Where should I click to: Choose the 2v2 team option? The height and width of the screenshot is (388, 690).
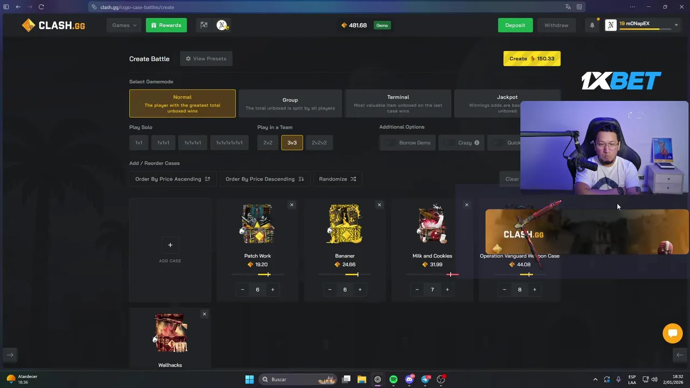tap(268, 143)
